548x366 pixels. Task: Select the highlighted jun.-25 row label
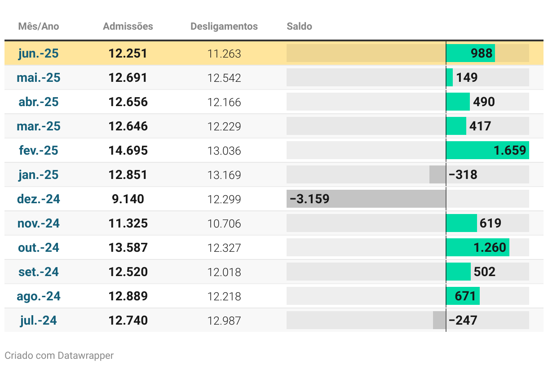[39, 54]
